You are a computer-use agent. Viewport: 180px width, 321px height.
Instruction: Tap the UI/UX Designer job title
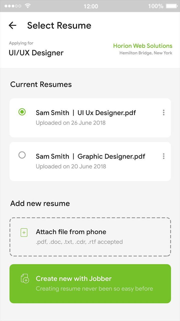36,53
